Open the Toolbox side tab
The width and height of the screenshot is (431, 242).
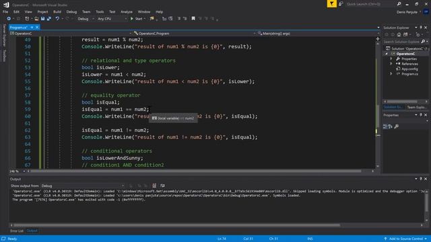click(x=4, y=55)
